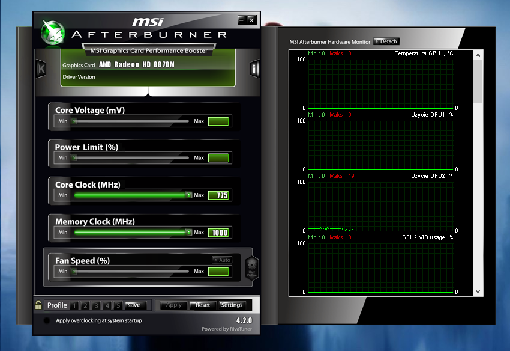Detach the Hardware Monitor panel

(386, 41)
